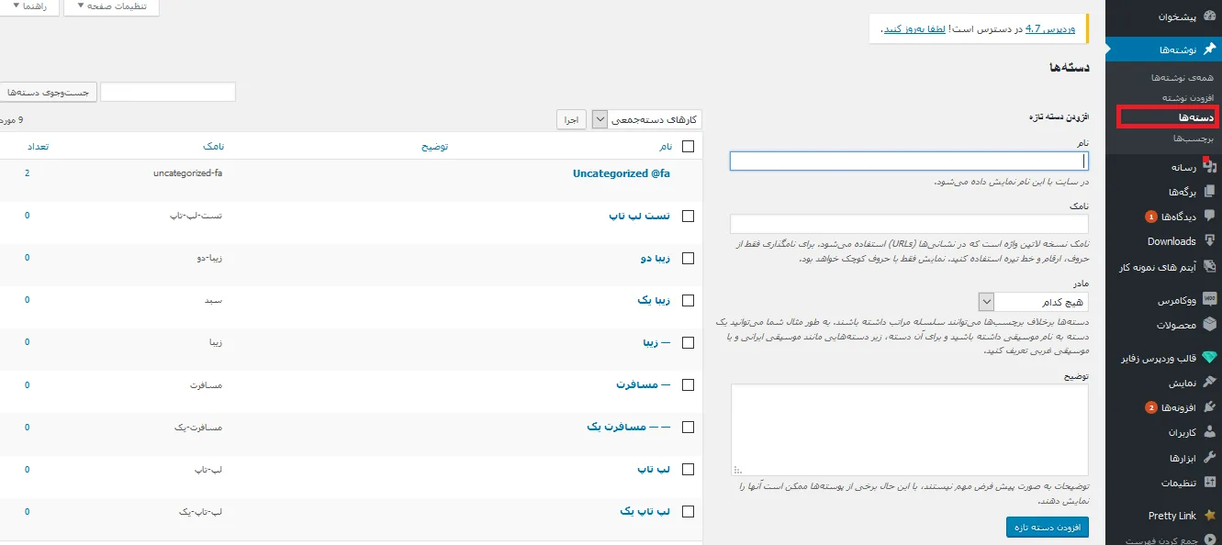The height and width of the screenshot is (545, 1222).
Task: Go to افزودن نوشته submenu item
Action: pyautogui.click(x=1188, y=97)
